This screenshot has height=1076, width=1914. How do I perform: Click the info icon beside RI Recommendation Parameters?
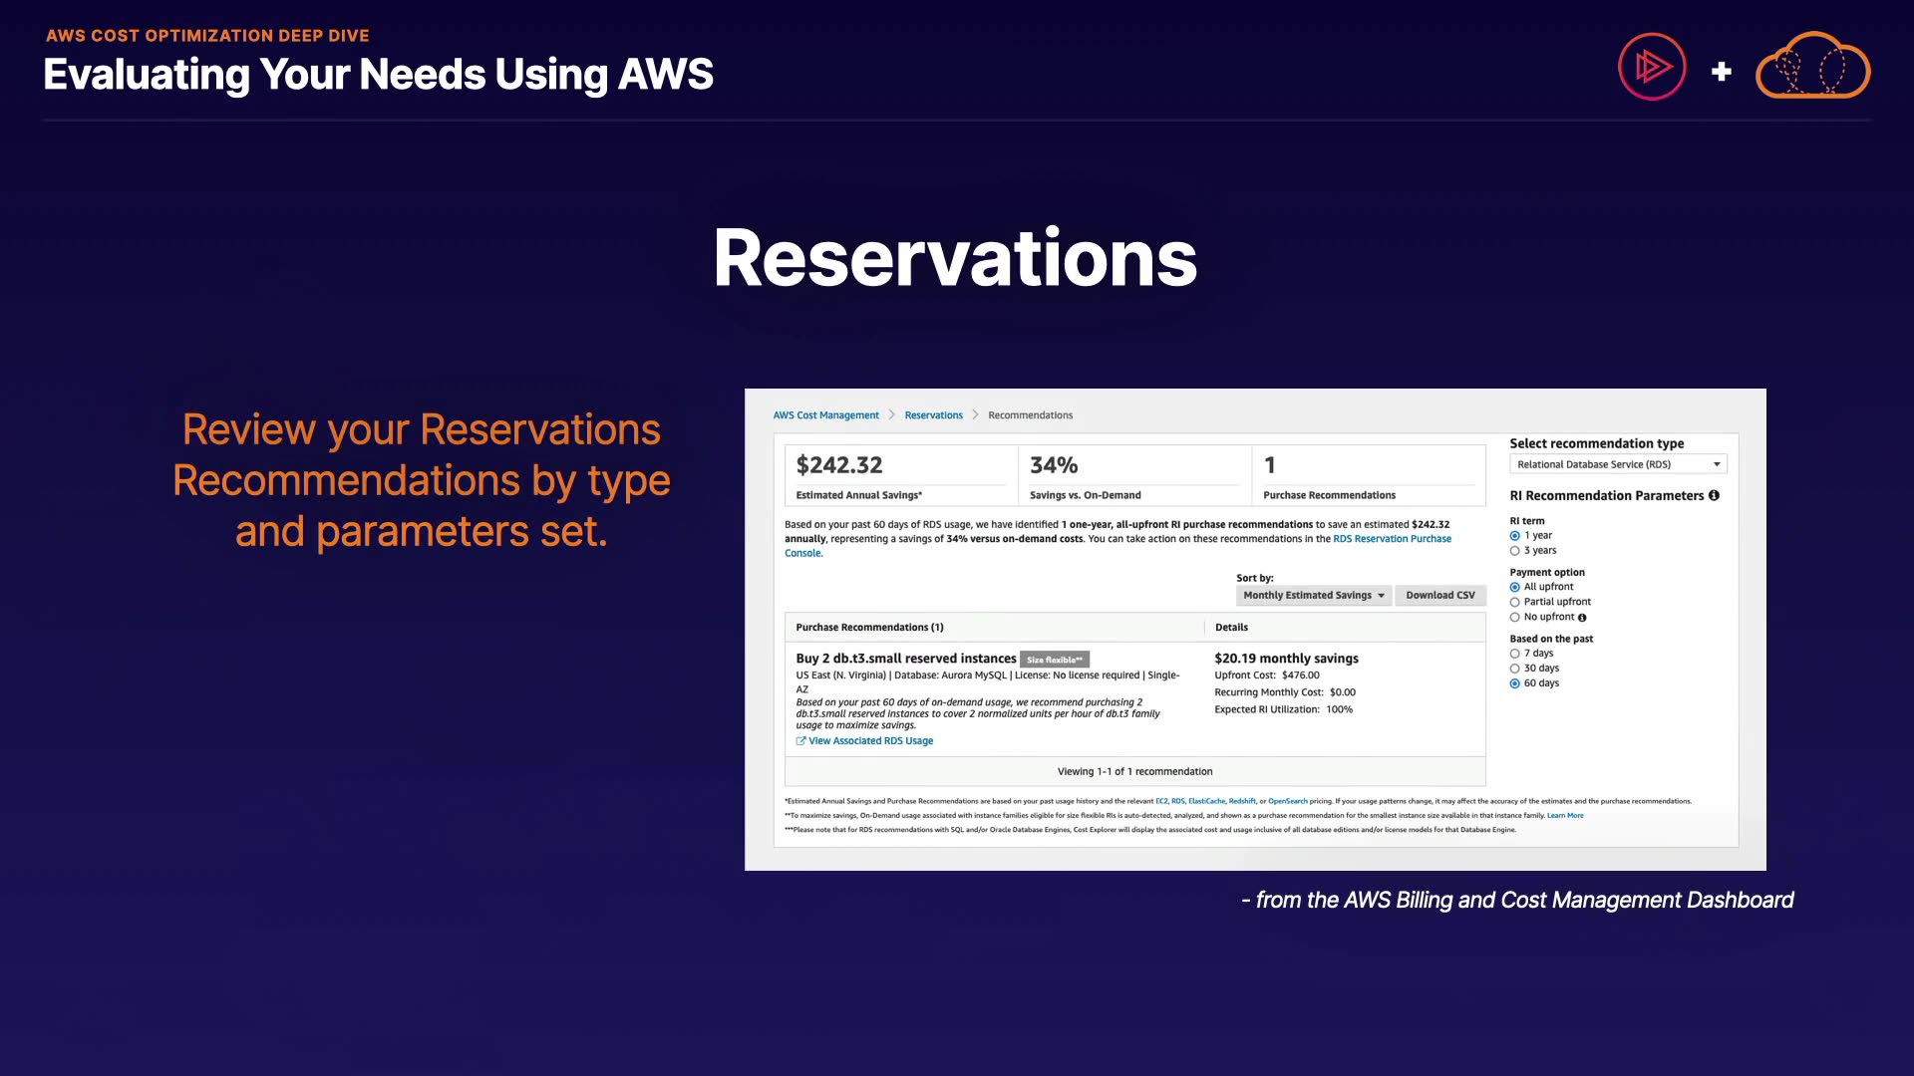(1714, 495)
